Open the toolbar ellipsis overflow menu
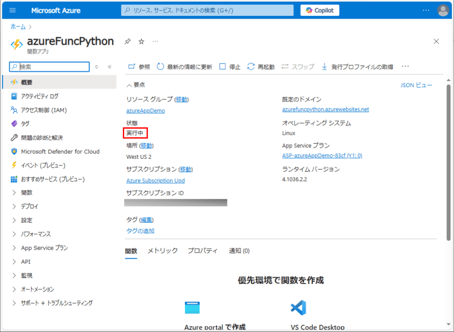Screen dimensions: 454x332 pyautogui.click(x=405, y=66)
